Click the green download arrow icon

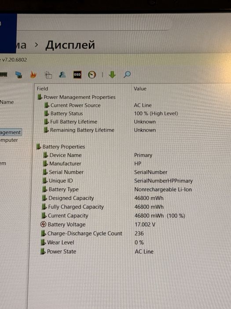tap(112, 75)
